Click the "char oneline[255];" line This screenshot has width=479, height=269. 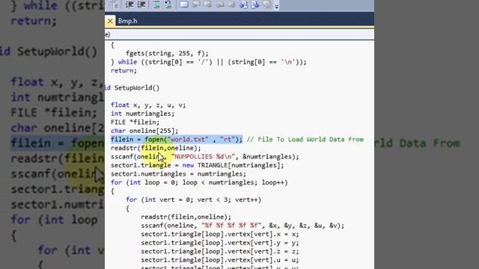pyautogui.click(x=144, y=131)
